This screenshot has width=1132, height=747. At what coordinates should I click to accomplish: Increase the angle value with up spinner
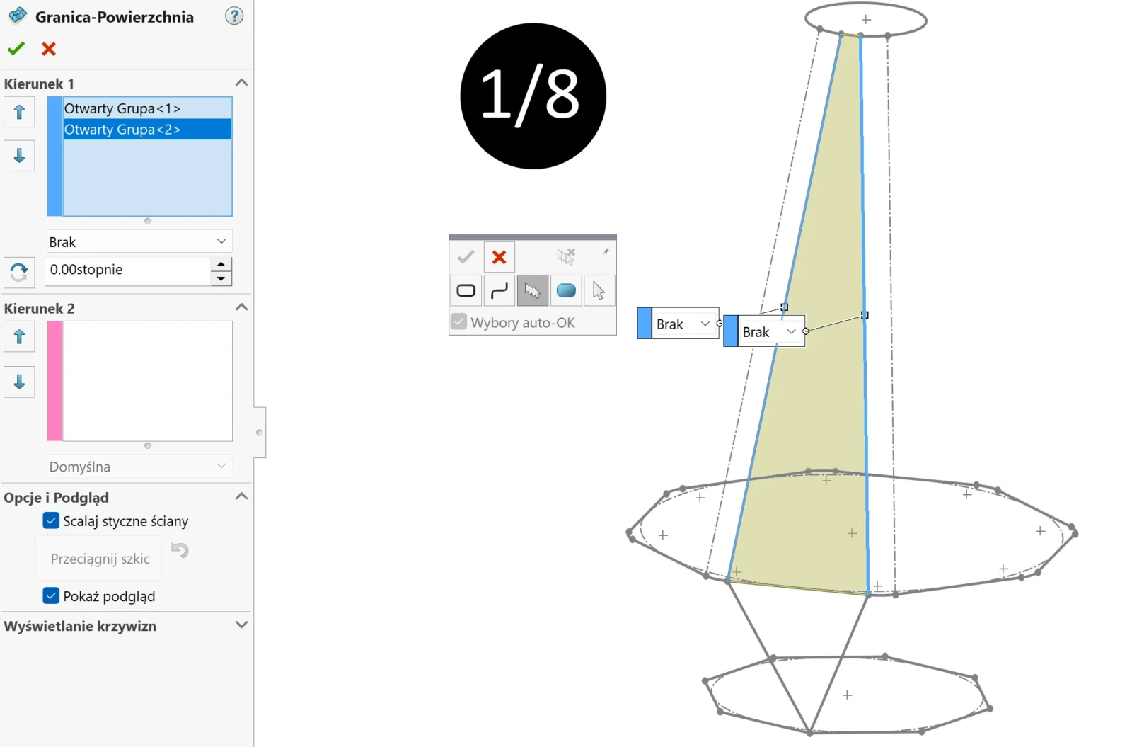tap(221, 264)
